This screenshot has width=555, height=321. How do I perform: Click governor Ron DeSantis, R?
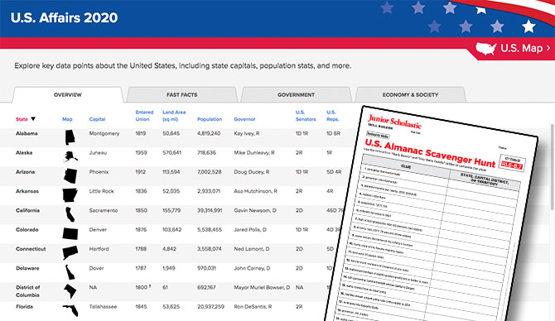click(x=253, y=307)
